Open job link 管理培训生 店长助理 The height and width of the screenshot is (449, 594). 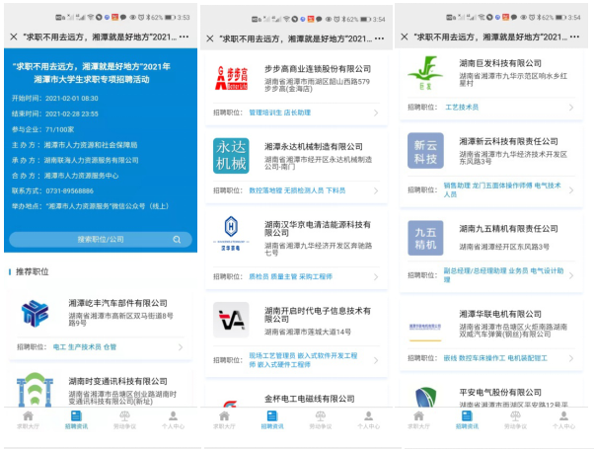tap(279, 112)
